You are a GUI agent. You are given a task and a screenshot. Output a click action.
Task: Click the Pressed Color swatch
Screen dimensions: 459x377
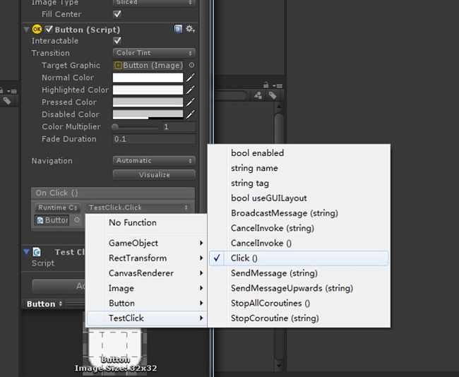click(148, 102)
